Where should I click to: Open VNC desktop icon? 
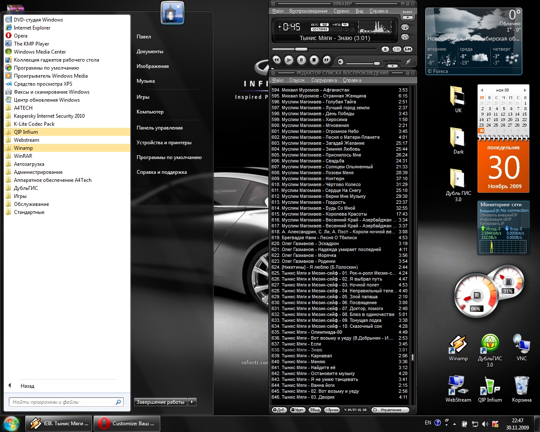(521, 348)
